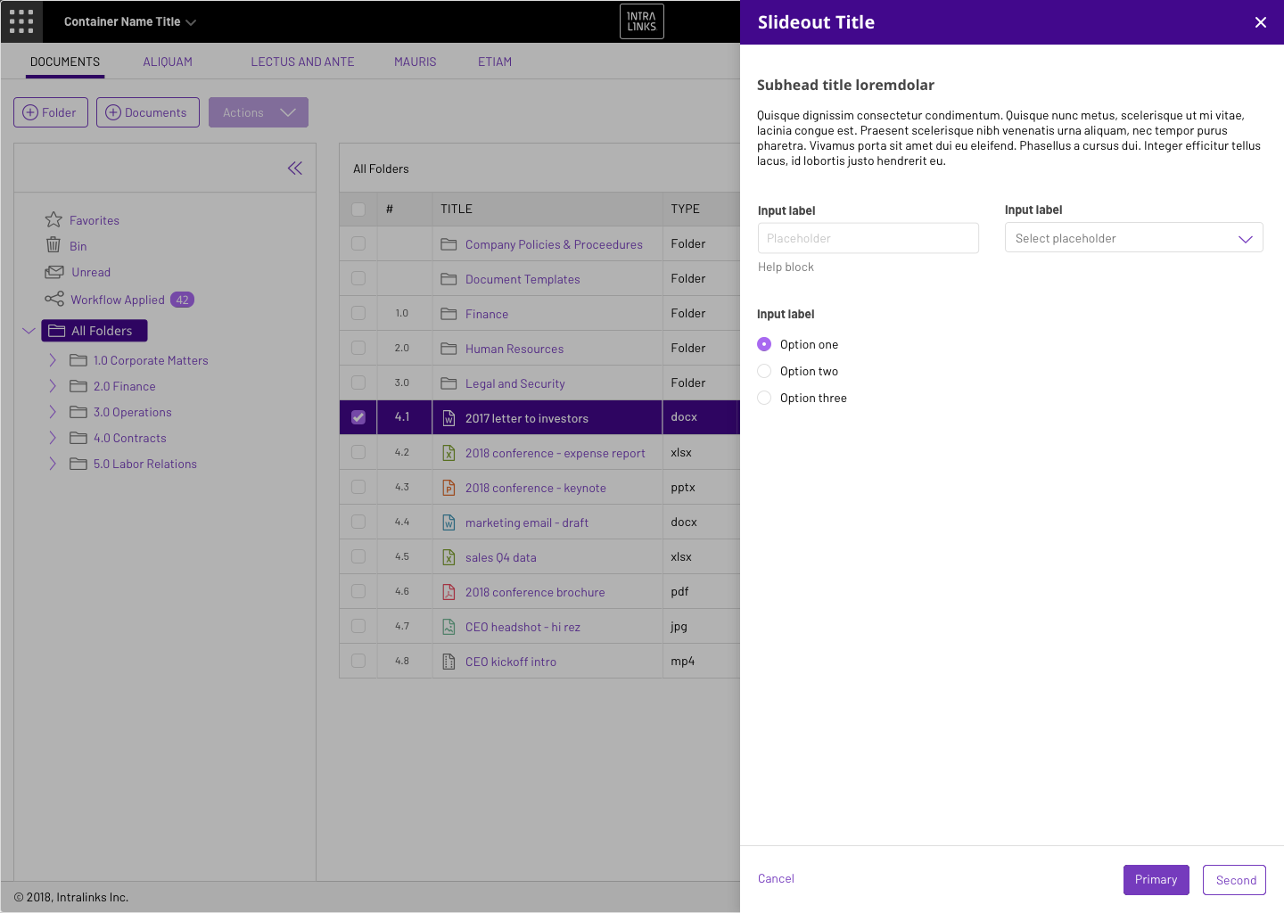Collapse the sidebar with double chevron
The height and width of the screenshot is (913, 1284).
coord(295,168)
